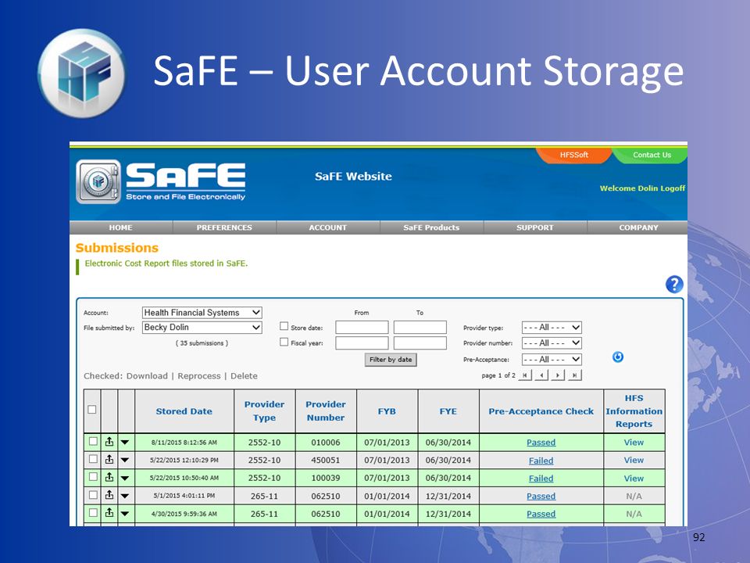Click the Provider Number column header
The height and width of the screenshot is (563, 750).
click(x=326, y=411)
